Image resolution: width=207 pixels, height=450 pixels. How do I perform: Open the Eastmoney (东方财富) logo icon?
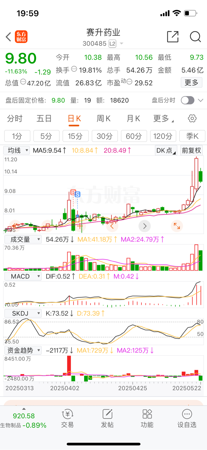[x=21, y=37]
